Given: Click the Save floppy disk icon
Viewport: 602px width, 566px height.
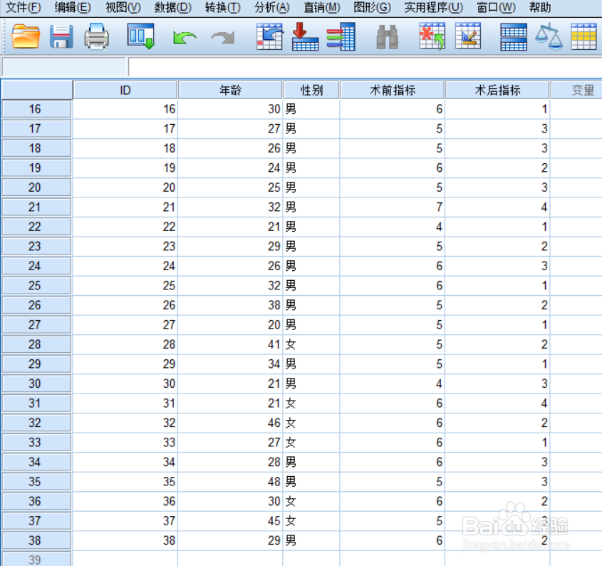Looking at the screenshot, I should (x=61, y=37).
